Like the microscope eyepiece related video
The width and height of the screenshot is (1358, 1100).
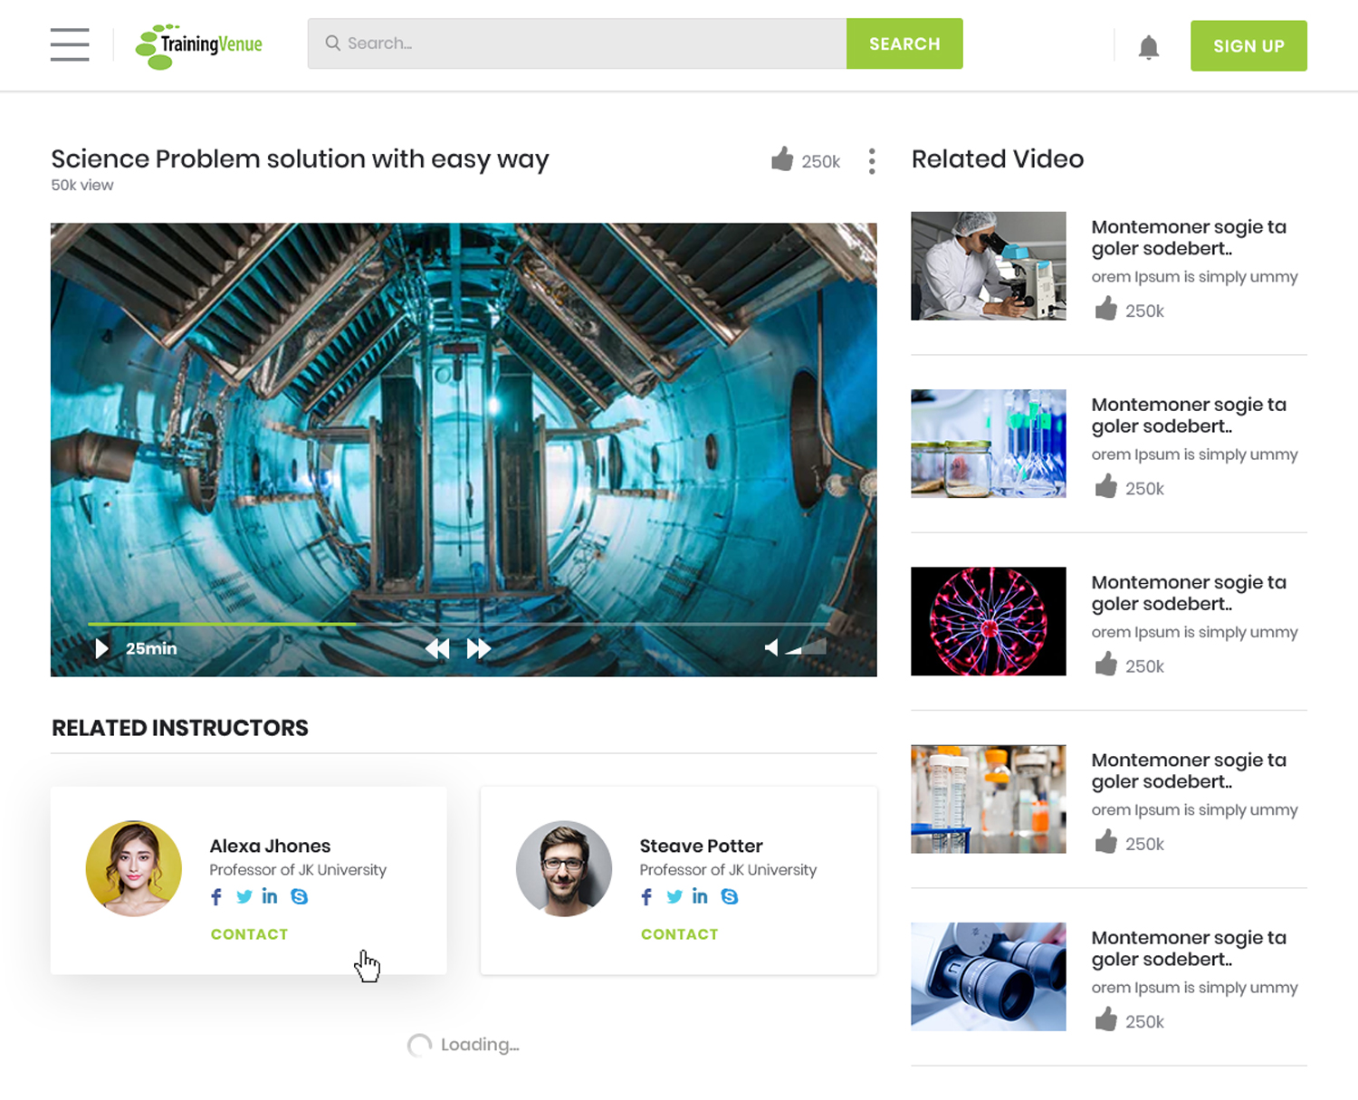(1105, 1020)
